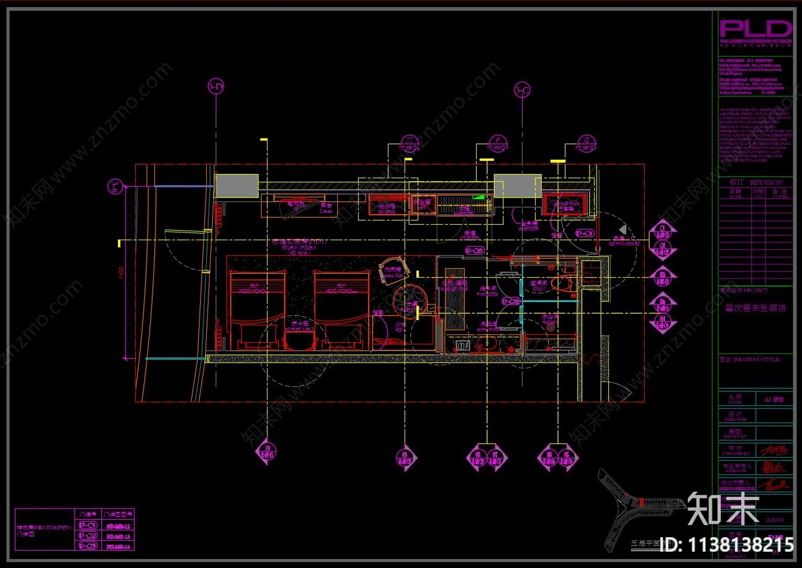Screen dimensions: 802x568
Task: Select the FD-MR-12 cell in the door table
Action: (x=118, y=526)
